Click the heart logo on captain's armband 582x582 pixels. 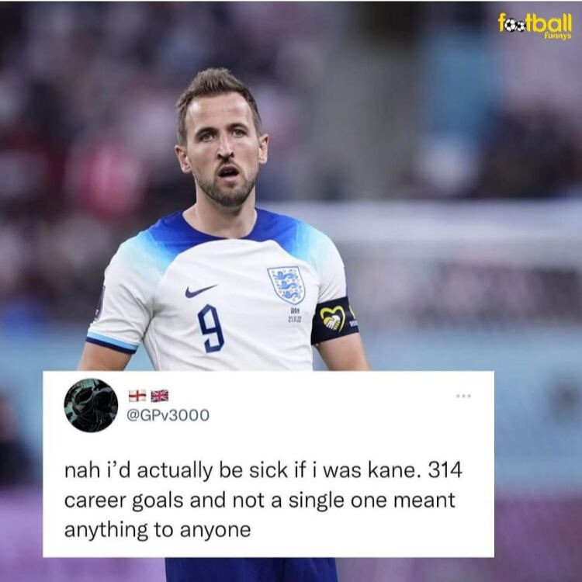[x=333, y=319]
